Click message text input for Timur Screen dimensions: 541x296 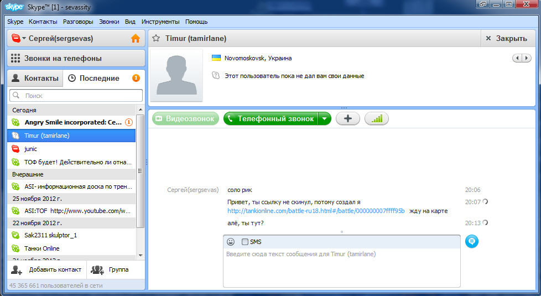click(x=341, y=267)
